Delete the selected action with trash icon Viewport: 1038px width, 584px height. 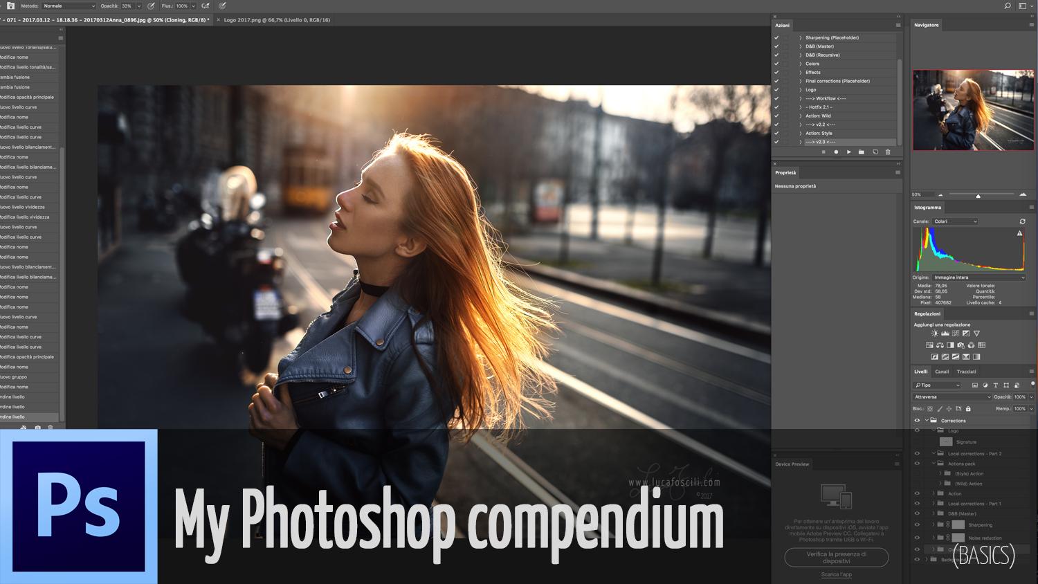point(888,152)
